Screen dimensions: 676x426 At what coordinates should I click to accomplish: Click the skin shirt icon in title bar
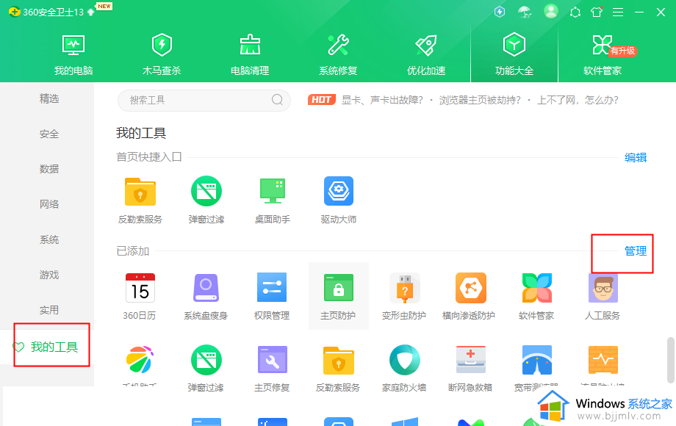point(597,12)
